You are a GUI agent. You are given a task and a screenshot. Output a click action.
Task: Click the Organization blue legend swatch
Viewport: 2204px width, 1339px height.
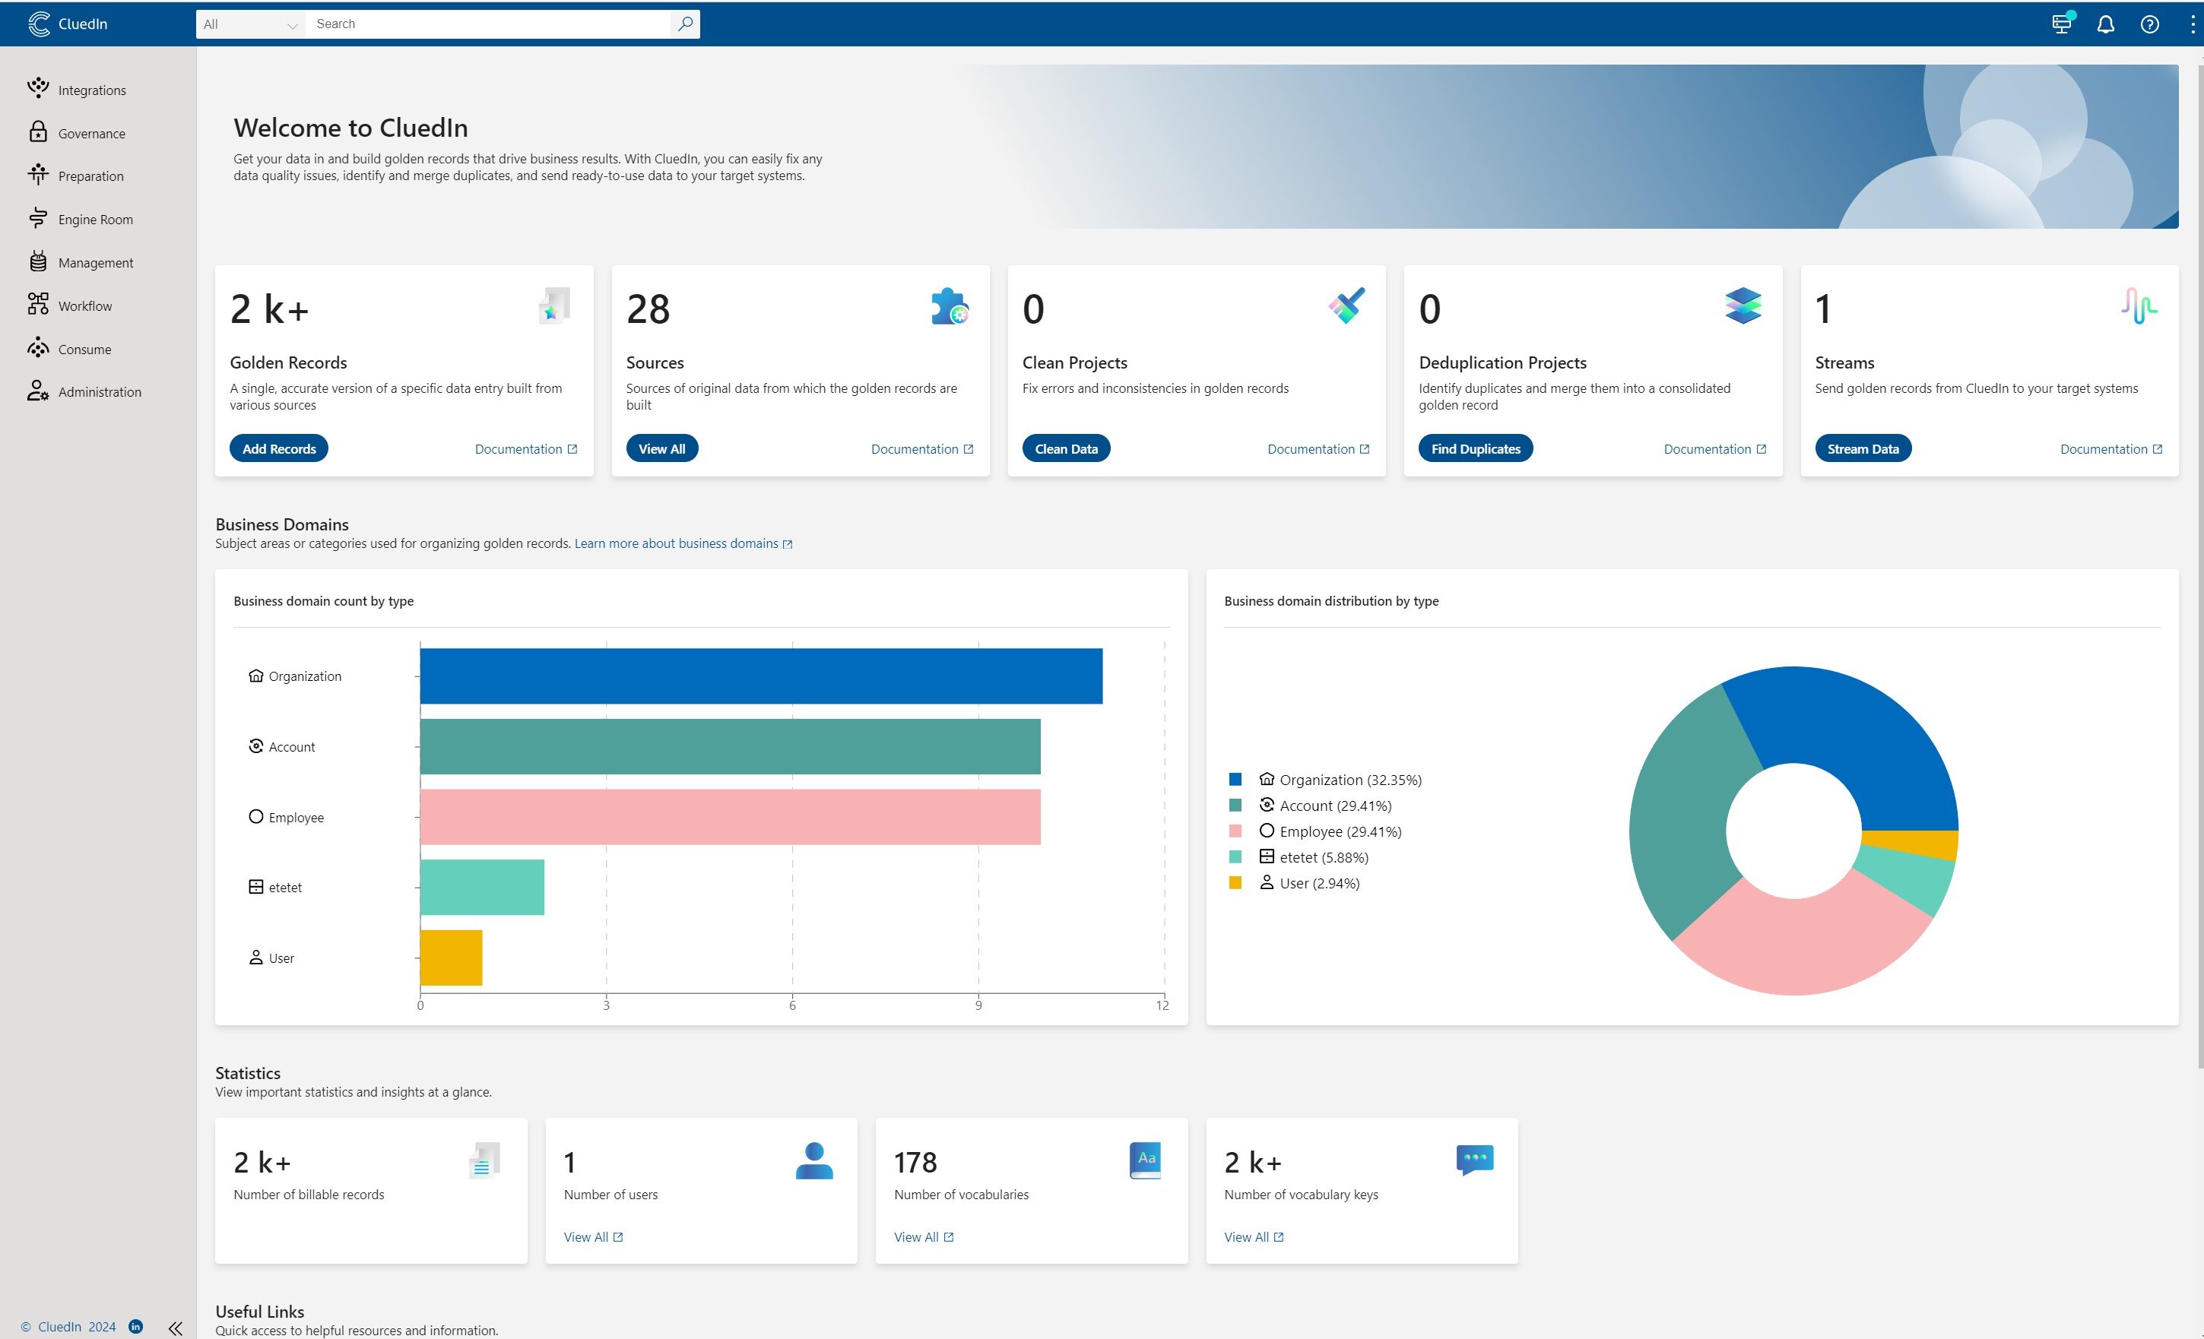(1235, 780)
